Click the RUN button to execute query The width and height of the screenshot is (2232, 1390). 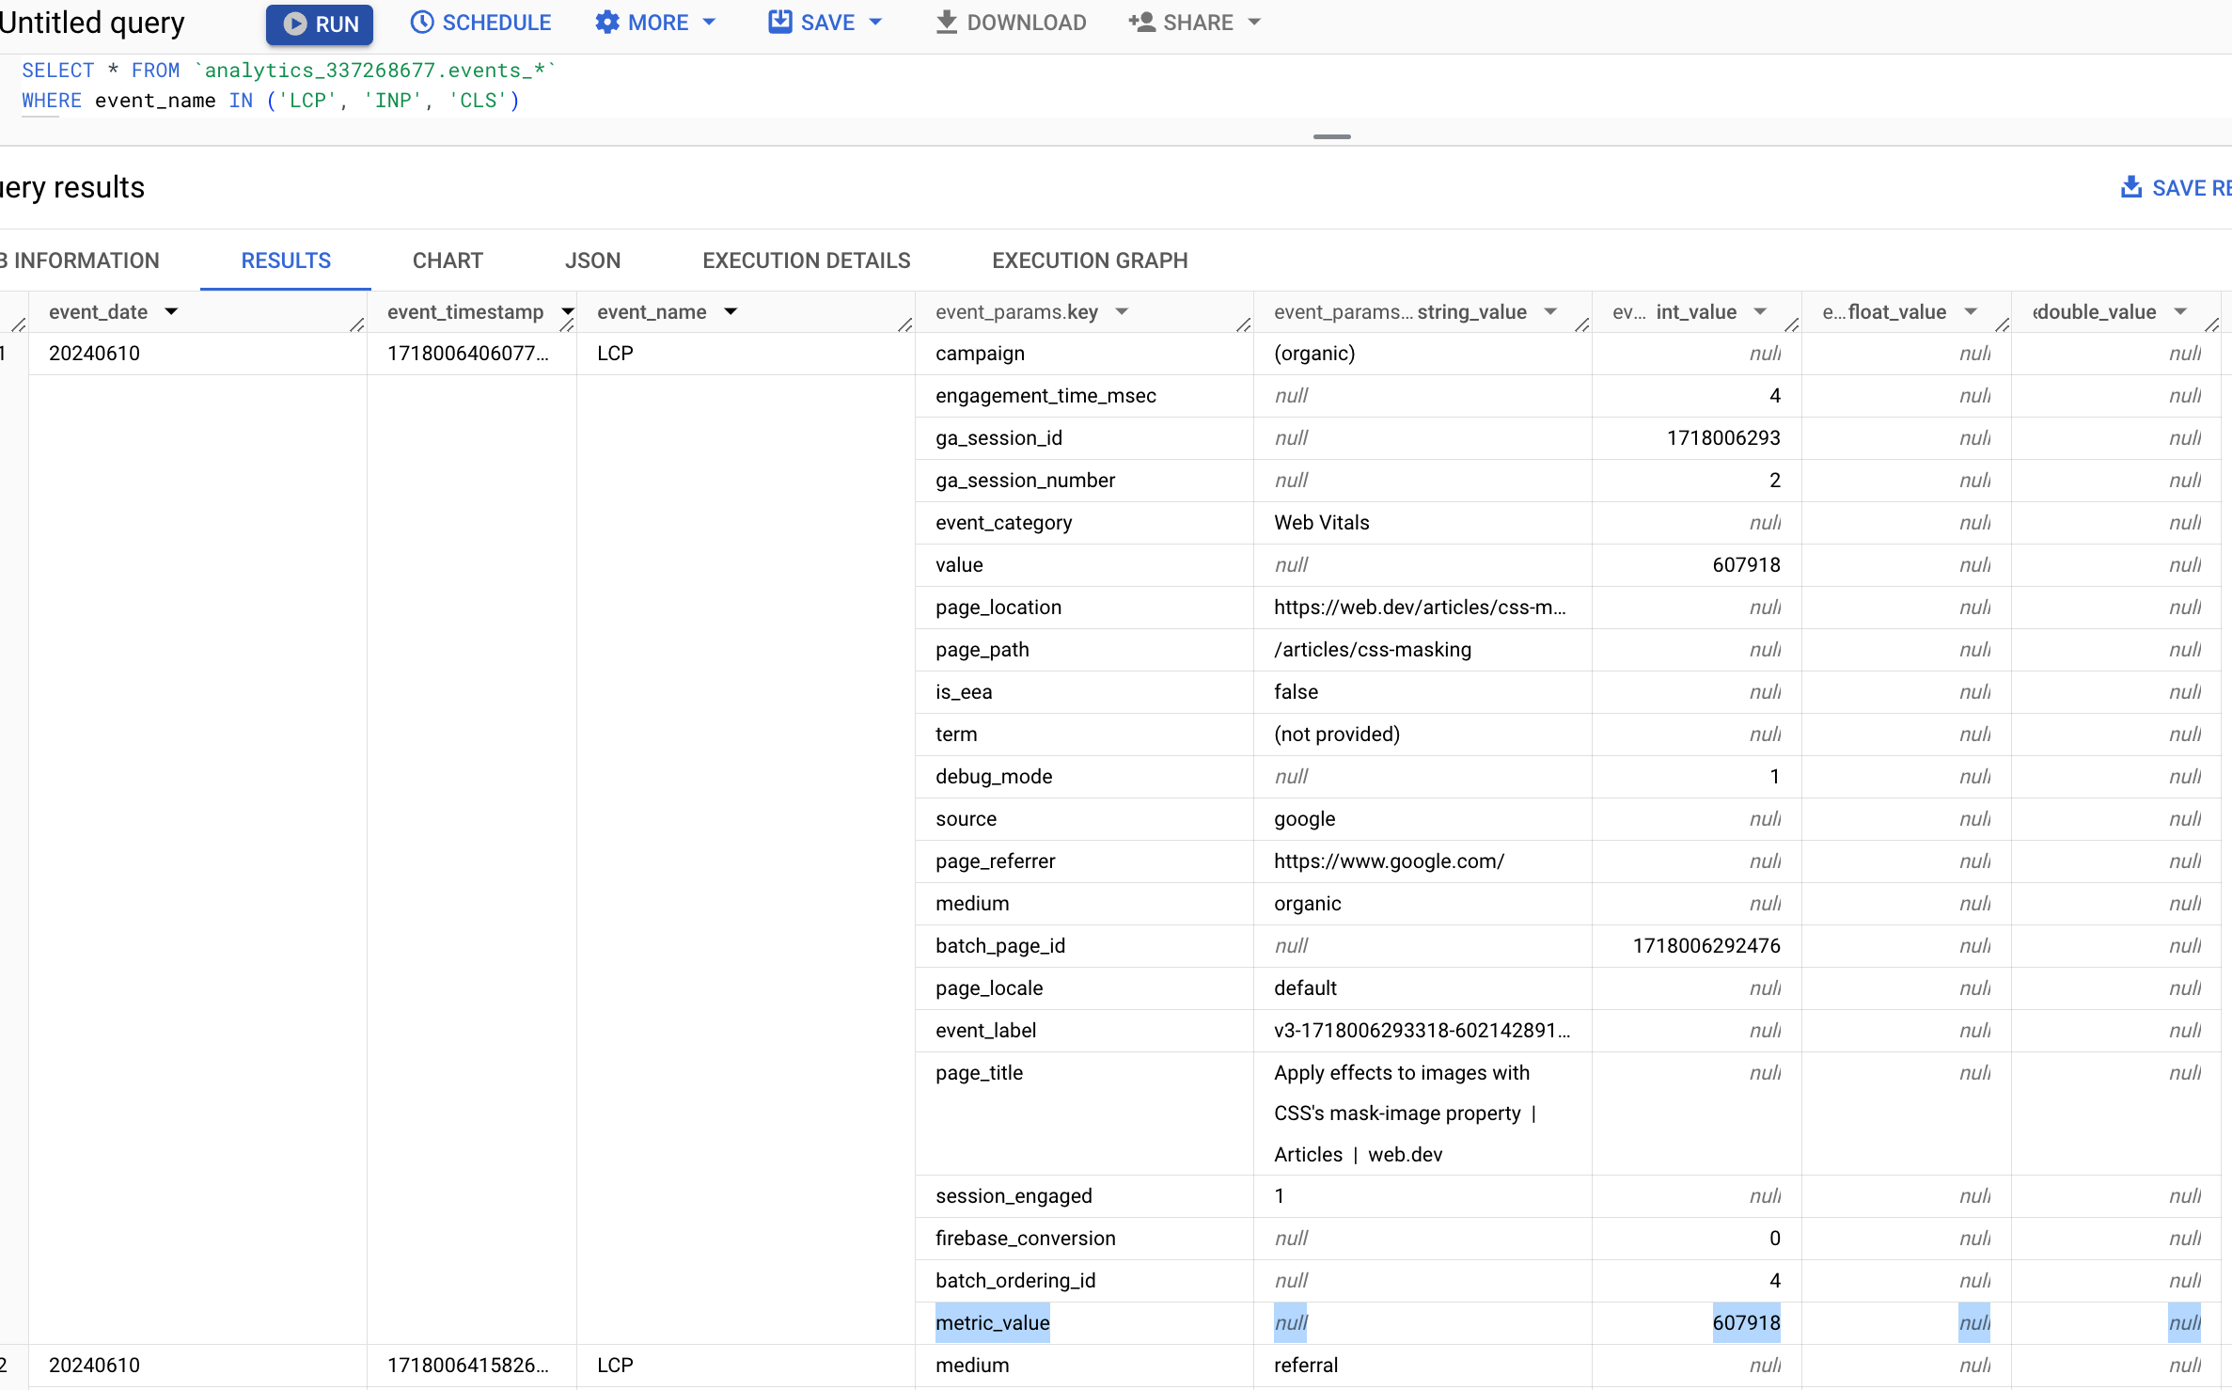tap(317, 23)
